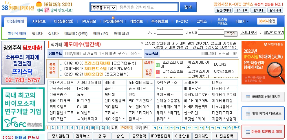Expand the 더보기 menu
The width and height of the screenshot is (287, 140).
[x=242, y=22]
